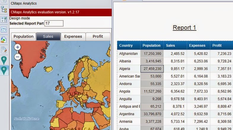Screen dimensions: 233x130
Task: Switch to the Population map tab
Action: (23, 36)
